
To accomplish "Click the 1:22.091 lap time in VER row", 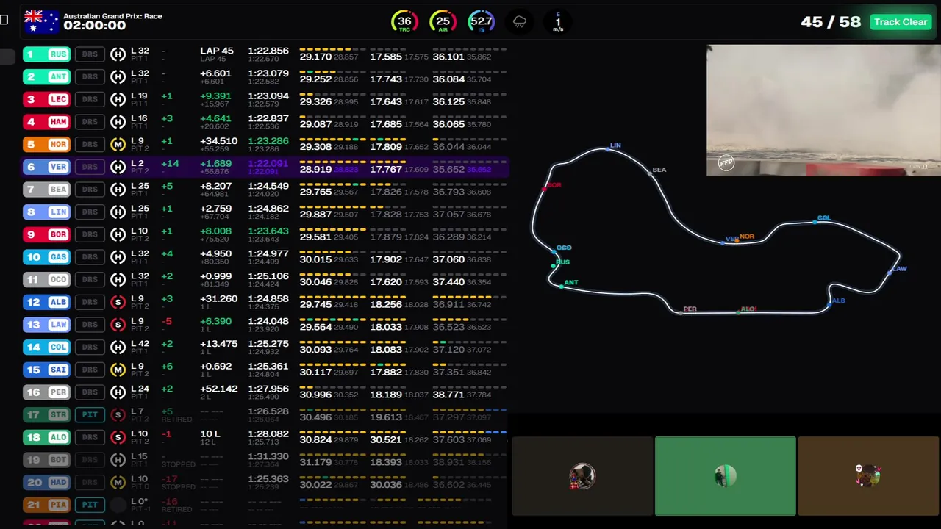I will (268, 164).
